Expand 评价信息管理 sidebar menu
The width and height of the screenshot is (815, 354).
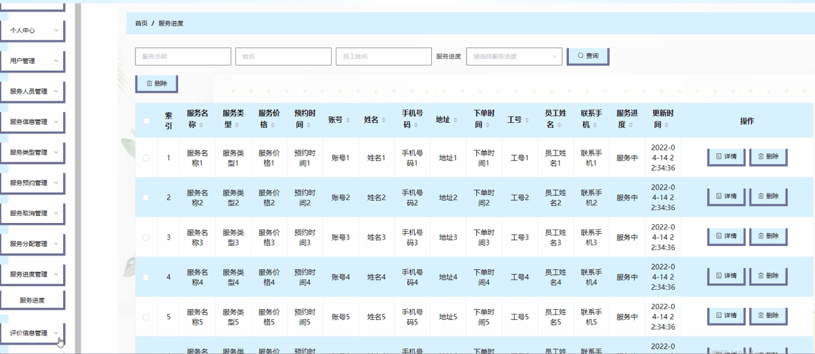point(32,333)
